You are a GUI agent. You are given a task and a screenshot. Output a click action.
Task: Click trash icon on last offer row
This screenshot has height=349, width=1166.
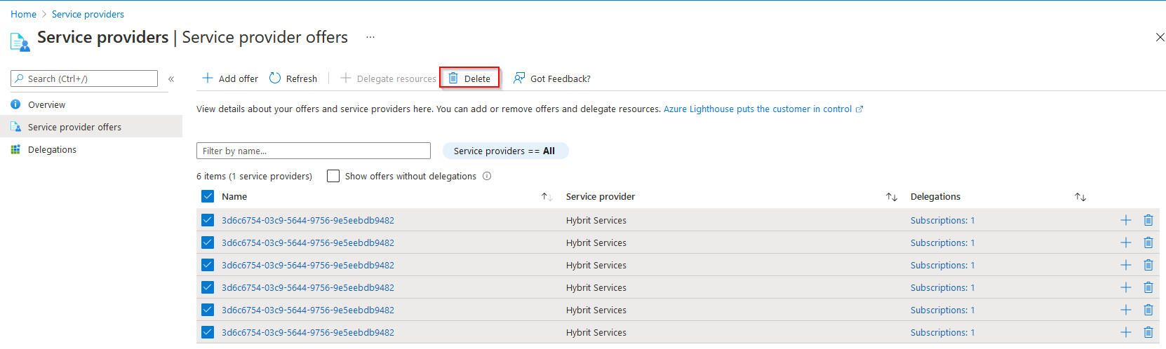[x=1148, y=332]
